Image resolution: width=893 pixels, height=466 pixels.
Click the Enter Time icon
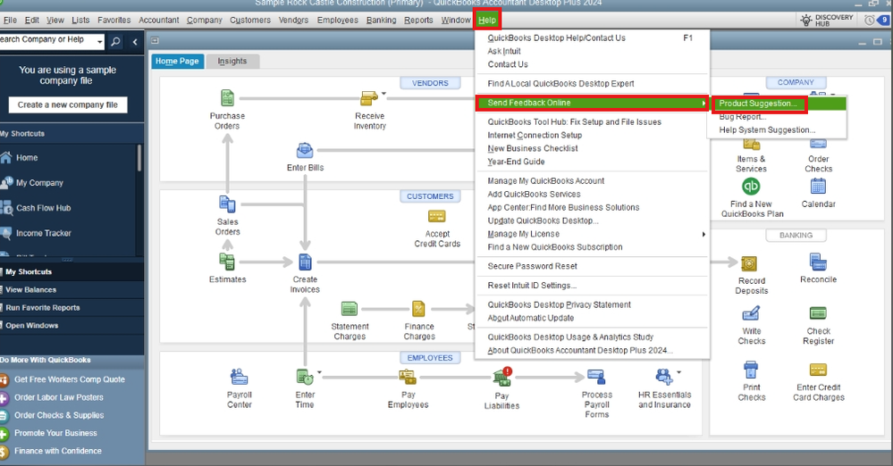click(x=305, y=377)
